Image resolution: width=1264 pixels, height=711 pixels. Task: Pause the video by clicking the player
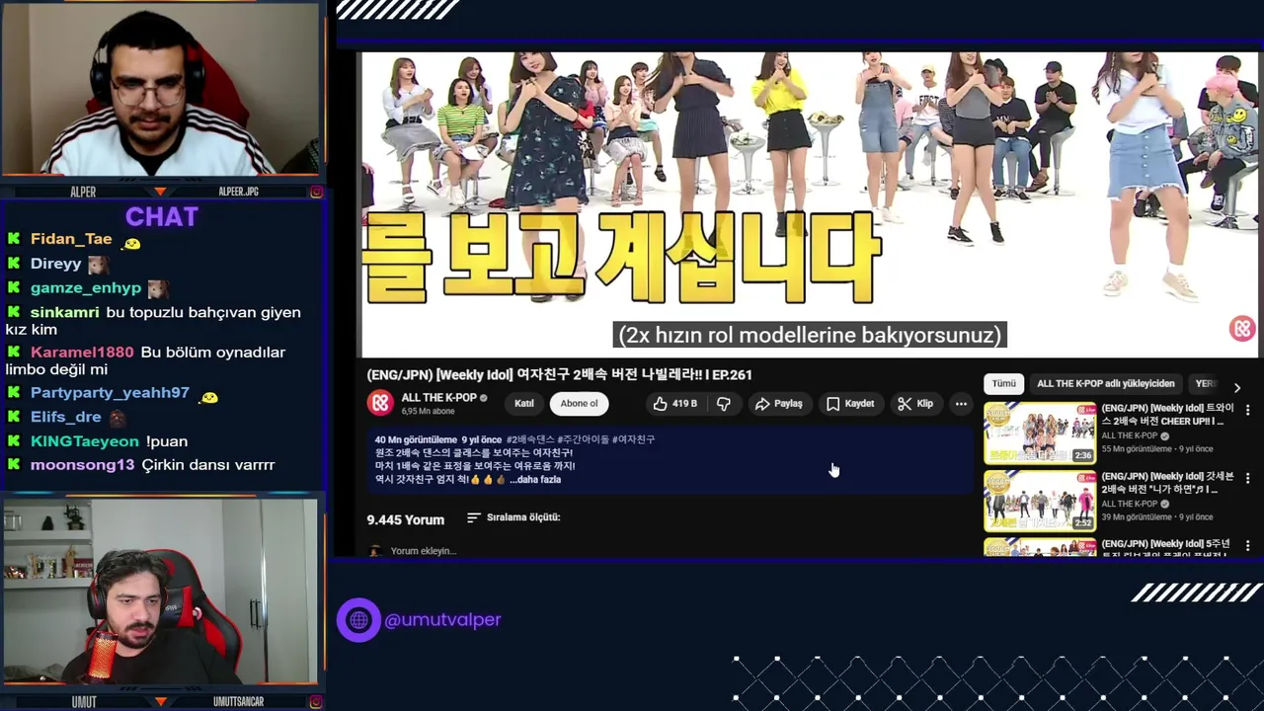[x=810, y=204]
